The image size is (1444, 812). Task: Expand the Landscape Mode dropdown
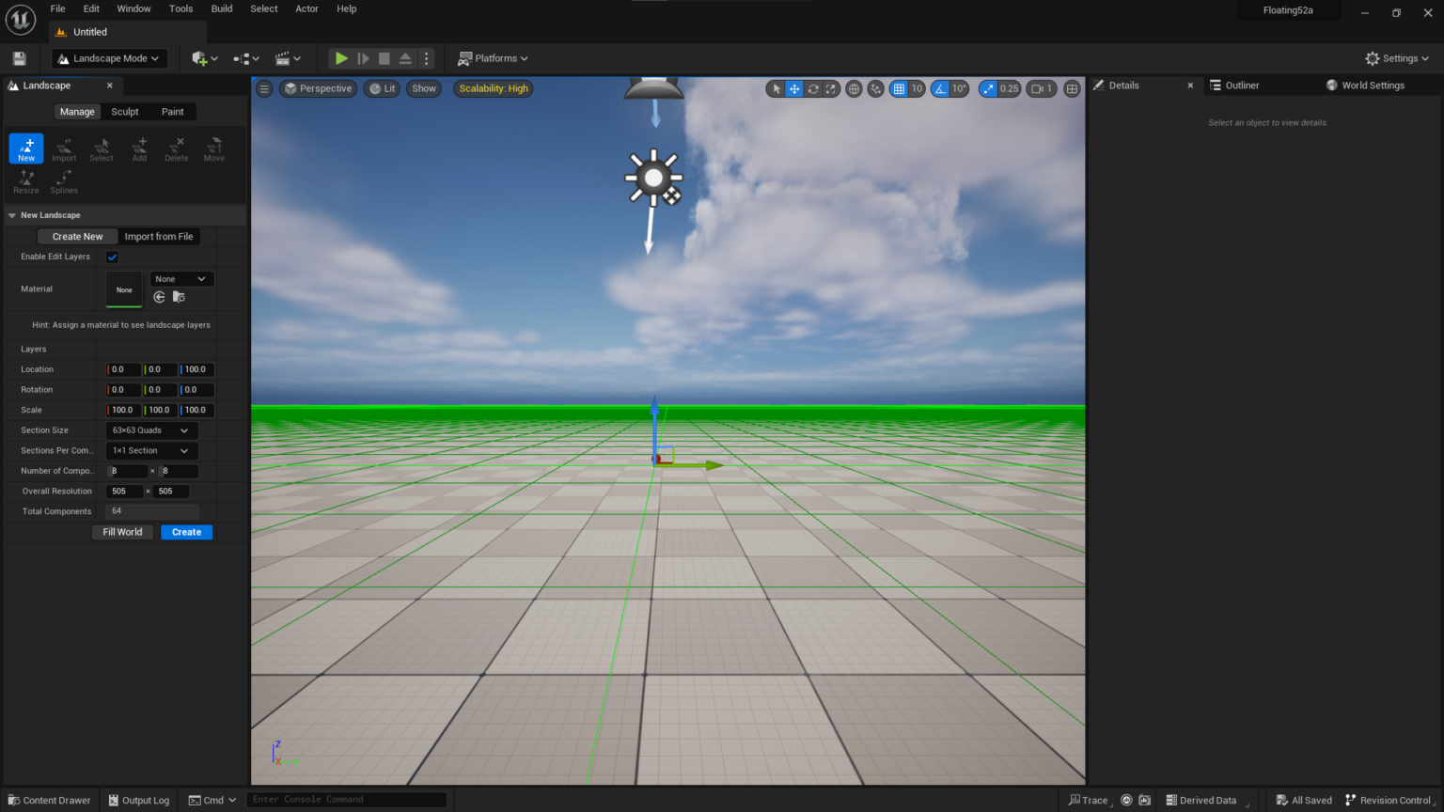109,58
